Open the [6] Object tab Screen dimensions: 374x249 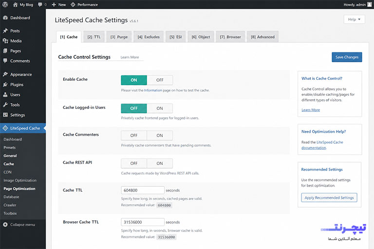201,37
